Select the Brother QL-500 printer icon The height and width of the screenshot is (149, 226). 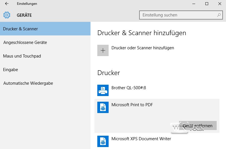coord(103,90)
